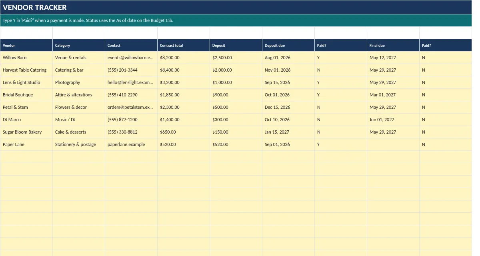Select the Bridal Boutique vendor cell
The width and height of the screenshot is (480, 256).
[x=26, y=95]
